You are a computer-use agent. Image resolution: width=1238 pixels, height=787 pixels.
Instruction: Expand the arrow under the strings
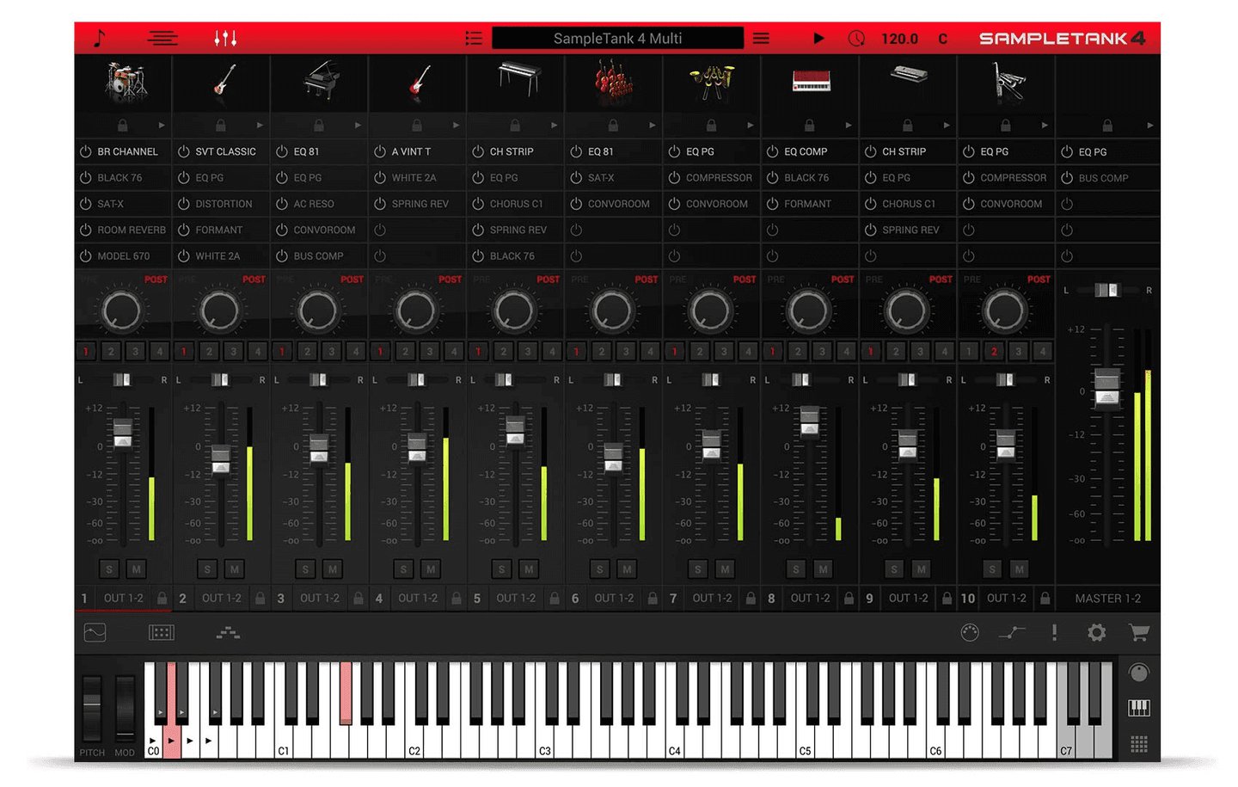(652, 126)
